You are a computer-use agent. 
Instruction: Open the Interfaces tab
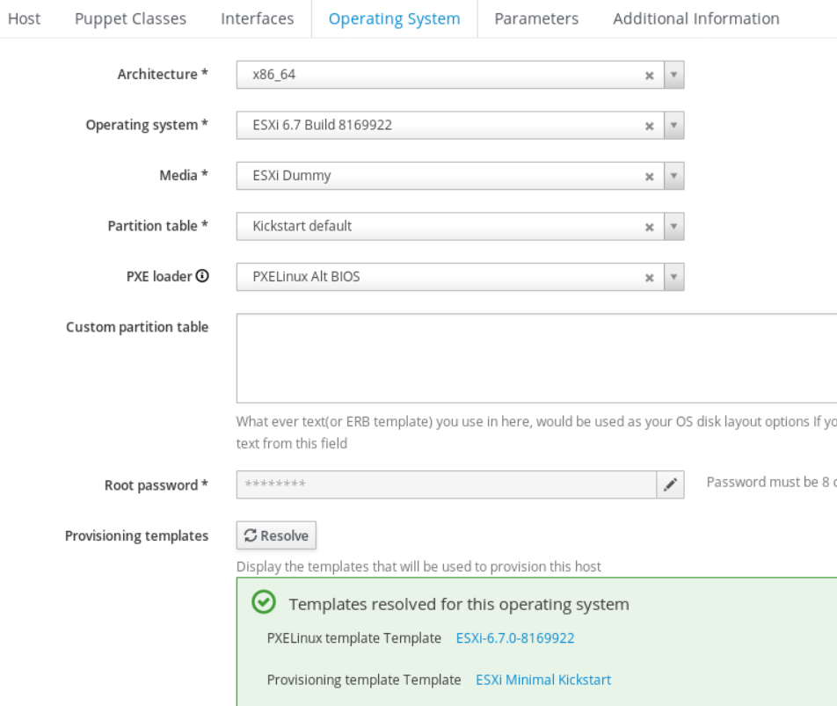(257, 18)
